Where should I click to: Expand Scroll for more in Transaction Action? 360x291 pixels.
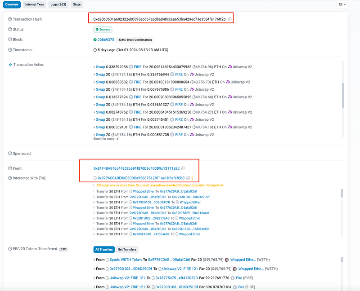point(106,139)
